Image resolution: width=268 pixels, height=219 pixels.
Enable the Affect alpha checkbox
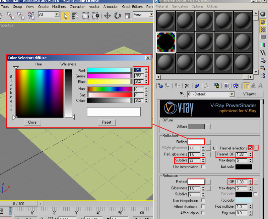click(x=203, y=213)
